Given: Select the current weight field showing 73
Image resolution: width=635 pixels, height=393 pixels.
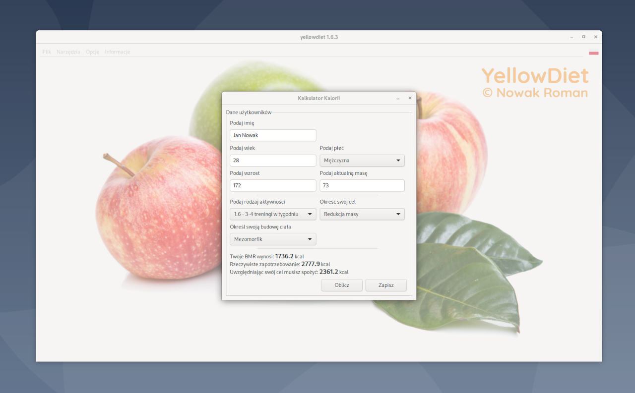Looking at the screenshot, I should point(362,185).
